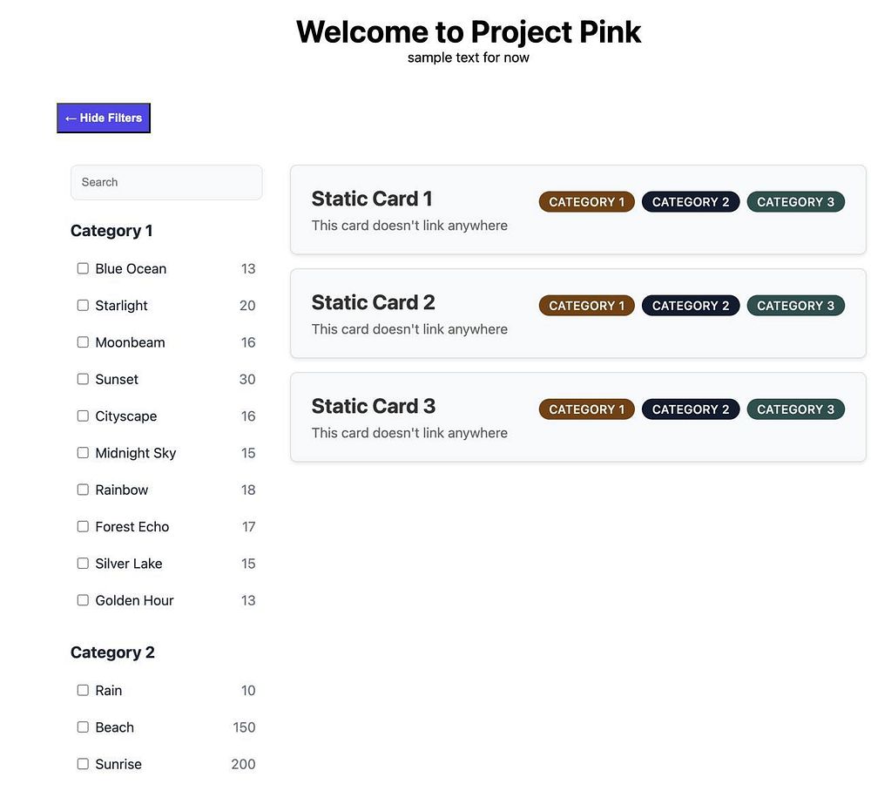Check the Beach filter checkbox
This screenshot has height=811, width=871.
[83, 727]
